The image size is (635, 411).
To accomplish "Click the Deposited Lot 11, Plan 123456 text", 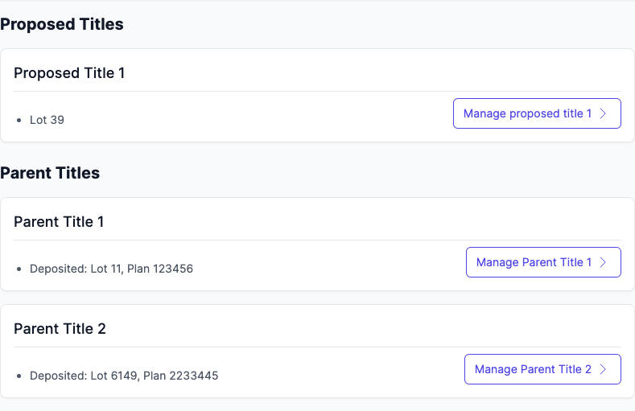I will click(x=111, y=269).
